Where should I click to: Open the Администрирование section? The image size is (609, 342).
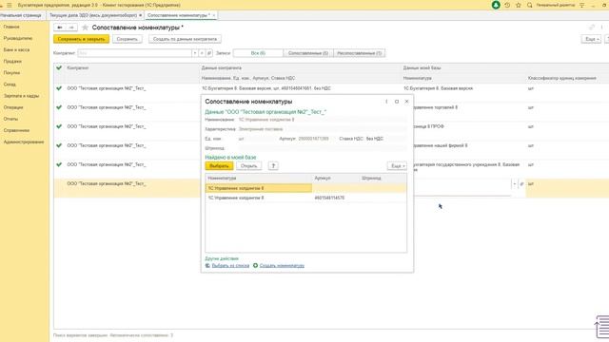click(x=24, y=142)
